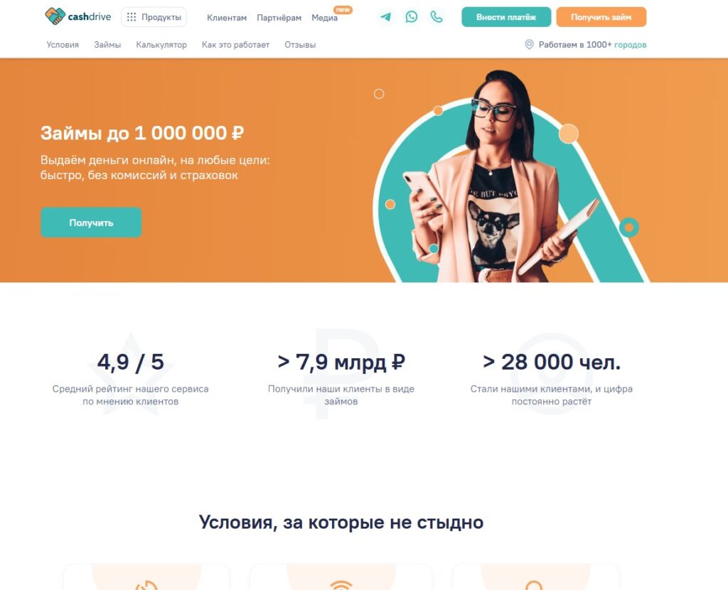The height and width of the screenshot is (590, 728).
Task: Click the cashdrive logo
Action: (78, 17)
